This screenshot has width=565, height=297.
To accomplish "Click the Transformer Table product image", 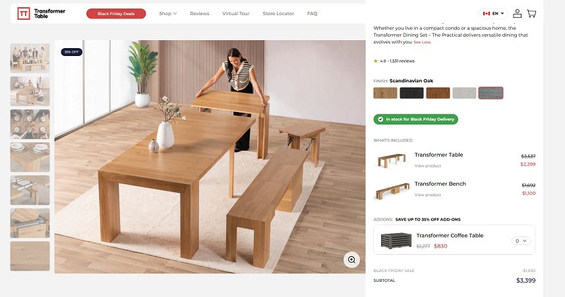I will 392,160.
